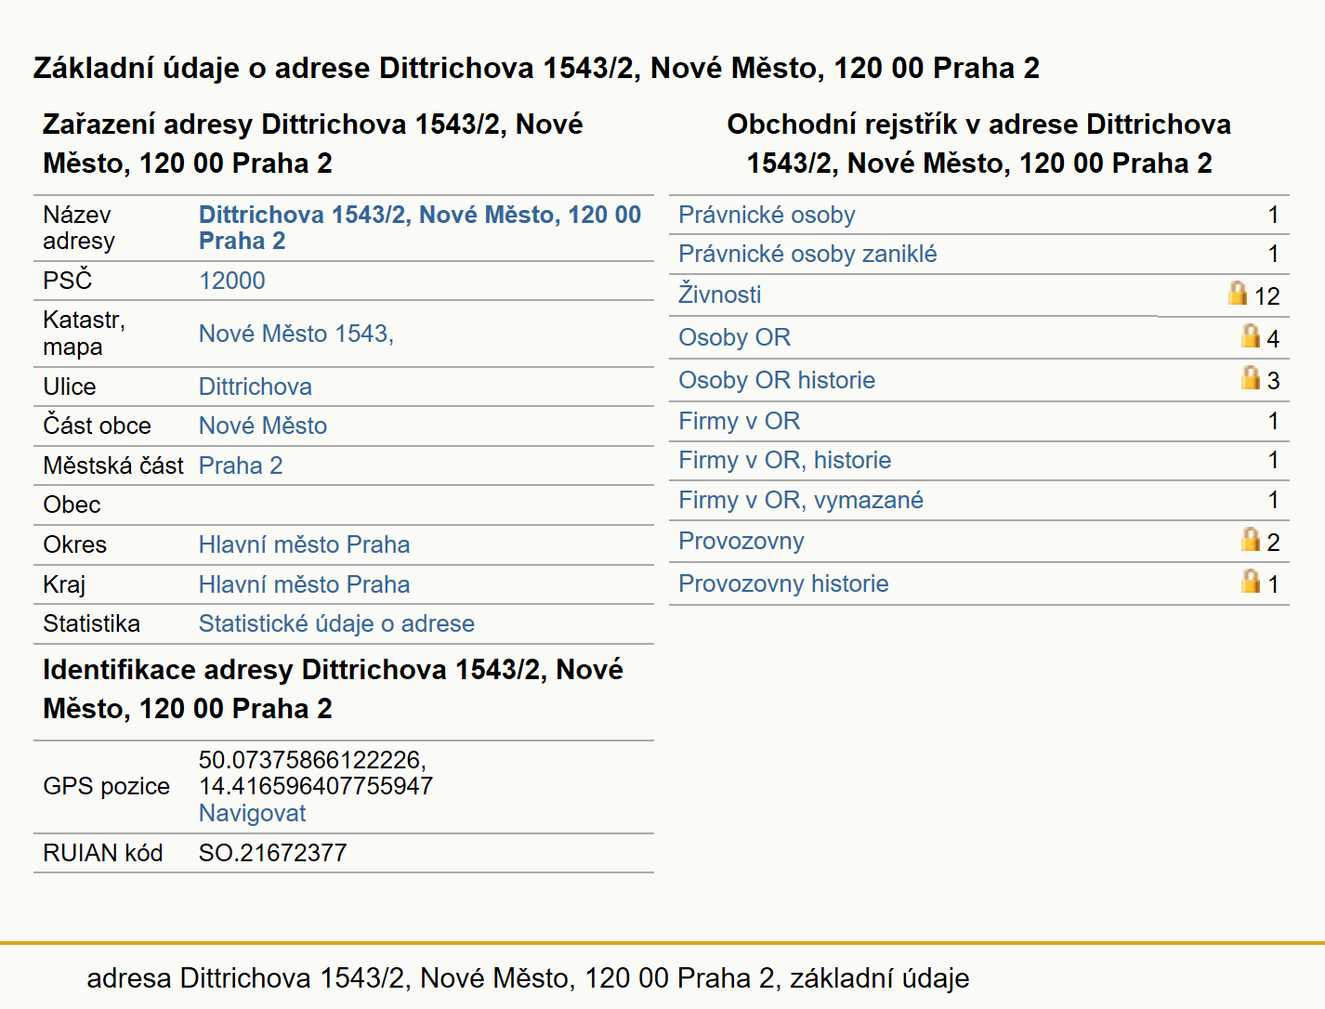This screenshot has height=1009, width=1325.
Task: Open the Právnické osoby link
Action: click(767, 215)
